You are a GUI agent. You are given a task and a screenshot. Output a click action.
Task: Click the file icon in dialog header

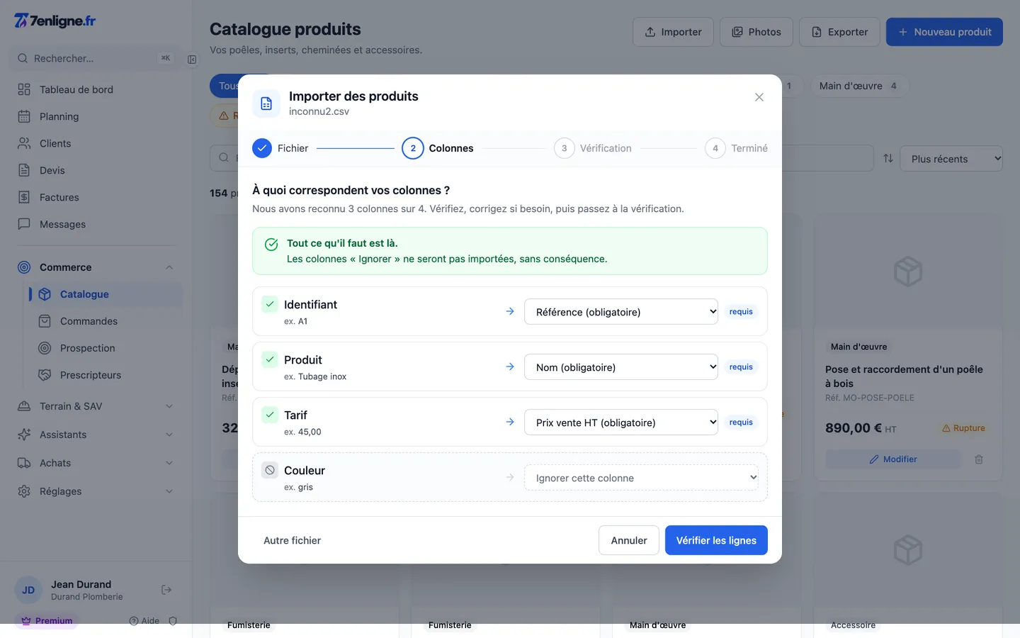266,103
